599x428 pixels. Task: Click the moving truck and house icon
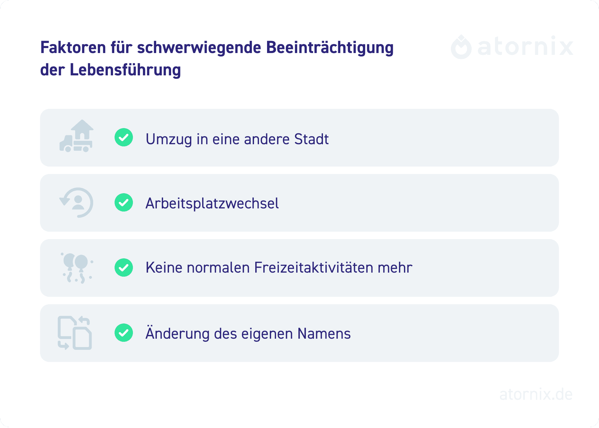76,136
